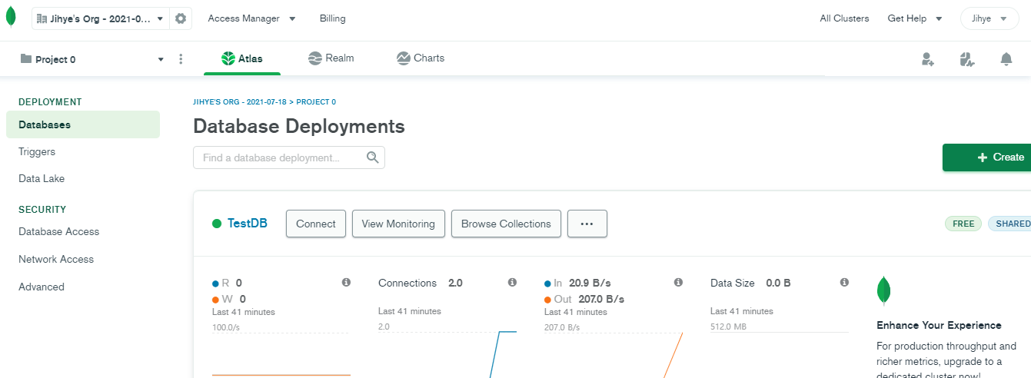
Task: Expand the Access Manager menu
Action: tap(251, 18)
